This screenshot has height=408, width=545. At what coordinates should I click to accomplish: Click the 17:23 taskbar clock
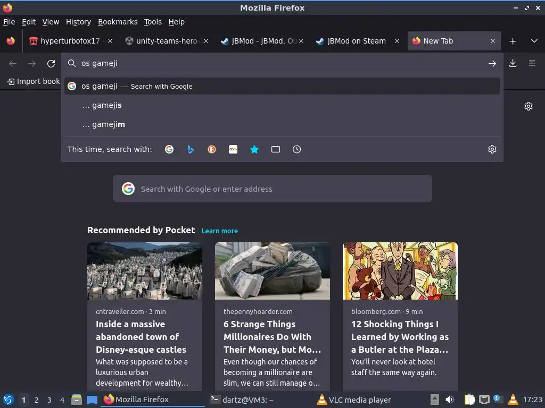(532, 400)
